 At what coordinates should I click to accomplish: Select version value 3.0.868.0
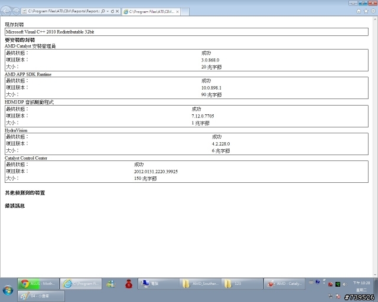[210, 60]
